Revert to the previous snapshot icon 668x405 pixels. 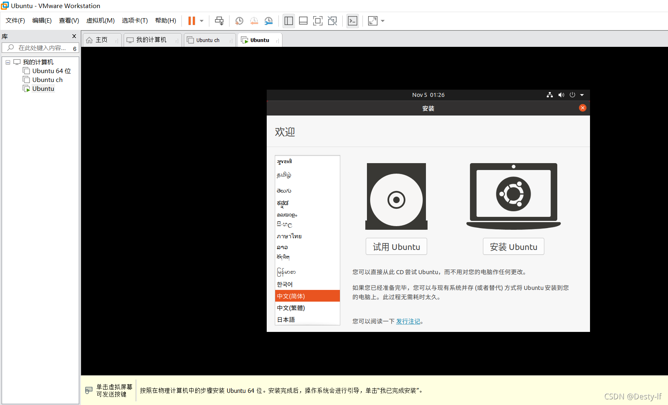pos(254,21)
